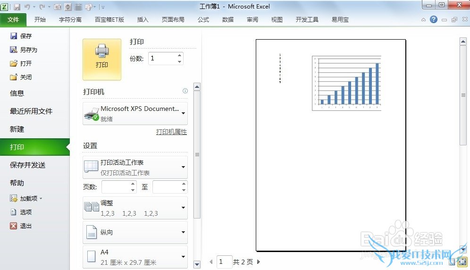Open the Redo history dropdown arrow
Image resolution: width=470 pixels, height=270 pixels.
tap(49, 7)
